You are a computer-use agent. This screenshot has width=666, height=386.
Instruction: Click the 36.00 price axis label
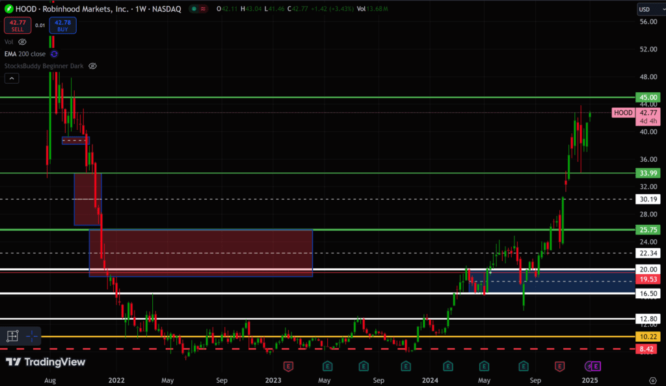[x=648, y=159]
